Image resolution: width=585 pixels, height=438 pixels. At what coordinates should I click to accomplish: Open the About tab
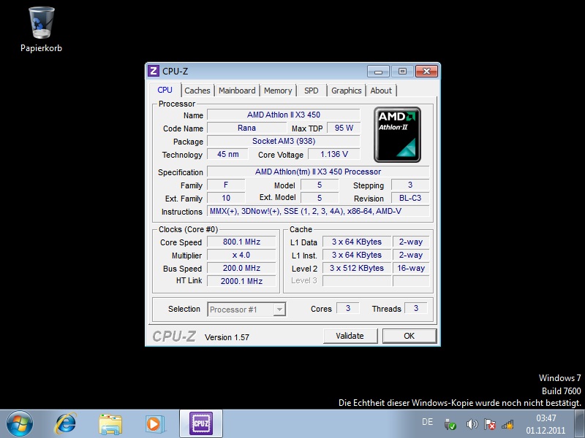pos(381,91)
